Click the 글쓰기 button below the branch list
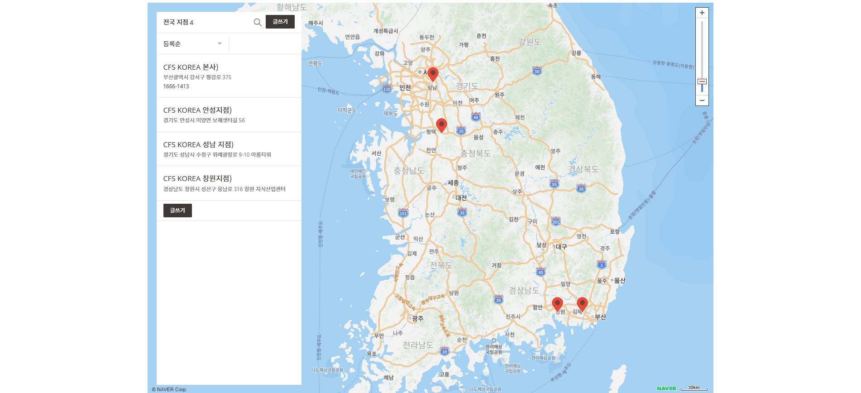The width and height of the screenshot is (861, 393). [177, 211]
